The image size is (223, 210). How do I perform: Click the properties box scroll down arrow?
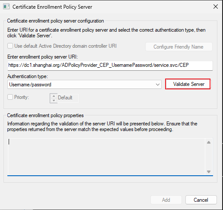209,172
